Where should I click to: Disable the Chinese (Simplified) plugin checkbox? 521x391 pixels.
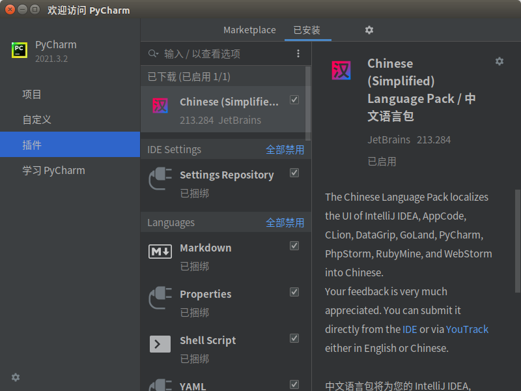click(x=294, y=100)
